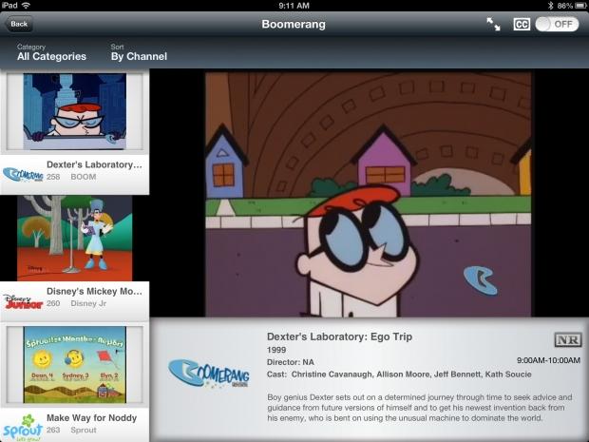
Task: Tap the 9:00AM-10:00AM airtime text
Action: point(548,360)
